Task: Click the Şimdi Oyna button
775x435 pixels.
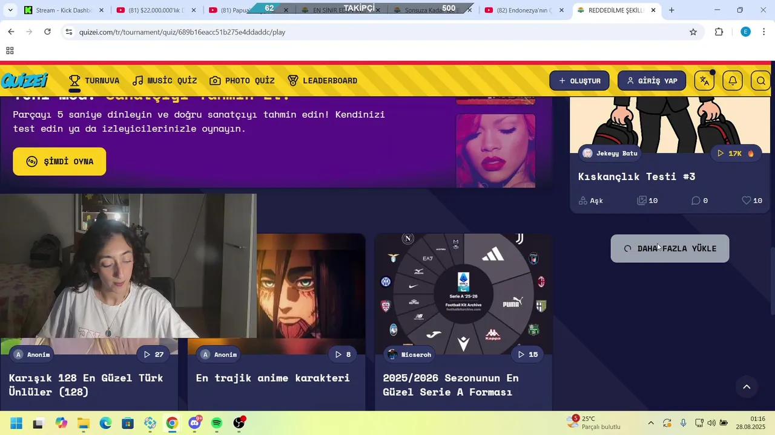Action: pos(59,161)
